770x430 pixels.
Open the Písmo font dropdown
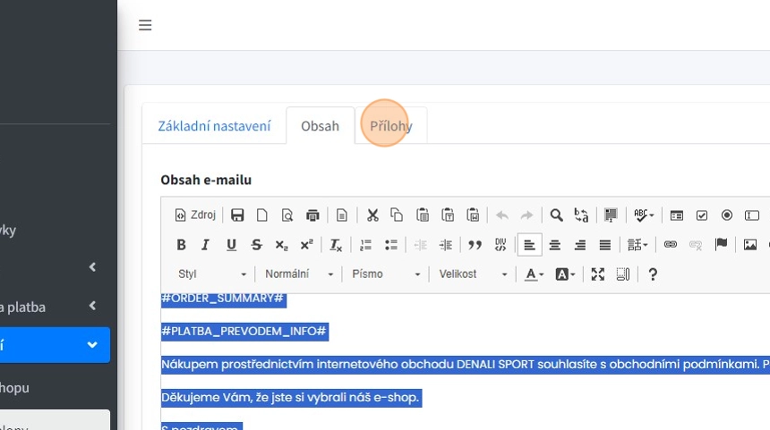click(386, 274)
